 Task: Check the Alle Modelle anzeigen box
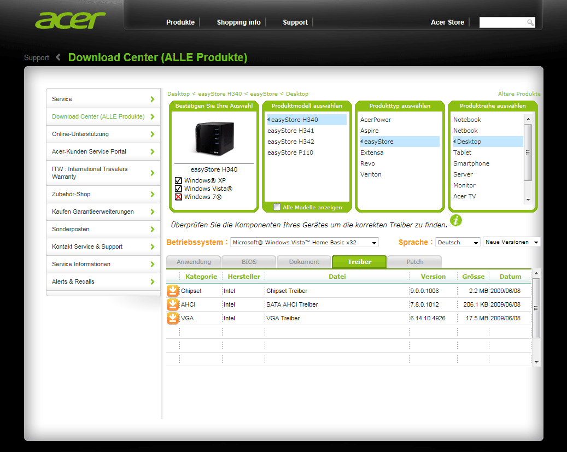pos(277,207)
